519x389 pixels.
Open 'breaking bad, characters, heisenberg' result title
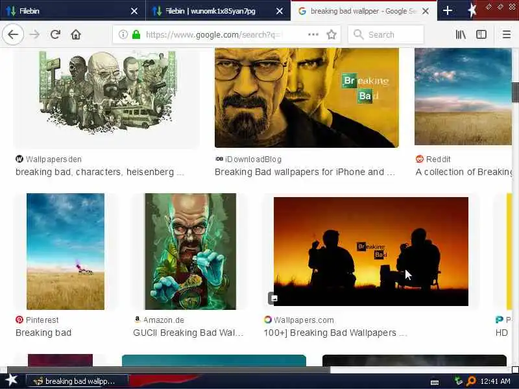[x=100, y=172]
